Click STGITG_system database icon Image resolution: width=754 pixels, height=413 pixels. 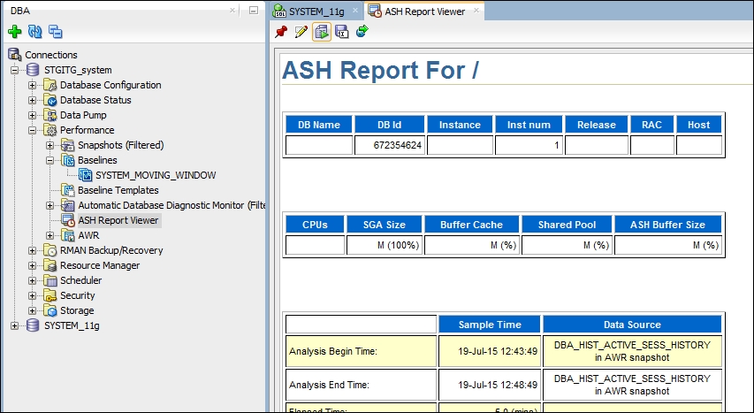click(x=33, y=70)
